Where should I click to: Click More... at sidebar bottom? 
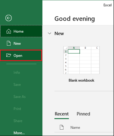(x=19, y=133)
